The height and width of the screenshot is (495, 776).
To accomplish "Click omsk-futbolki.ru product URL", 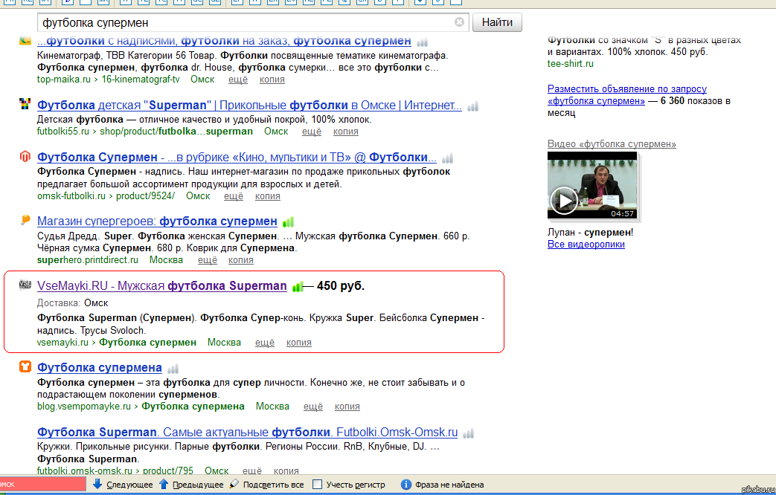I will point(106,196).
